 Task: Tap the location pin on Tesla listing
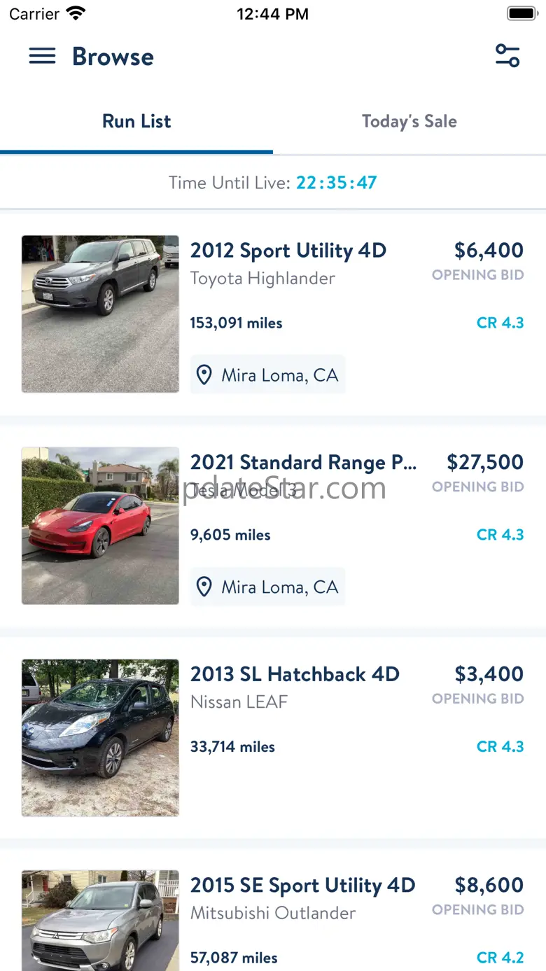pyautogui.click(x=204, y=587)
